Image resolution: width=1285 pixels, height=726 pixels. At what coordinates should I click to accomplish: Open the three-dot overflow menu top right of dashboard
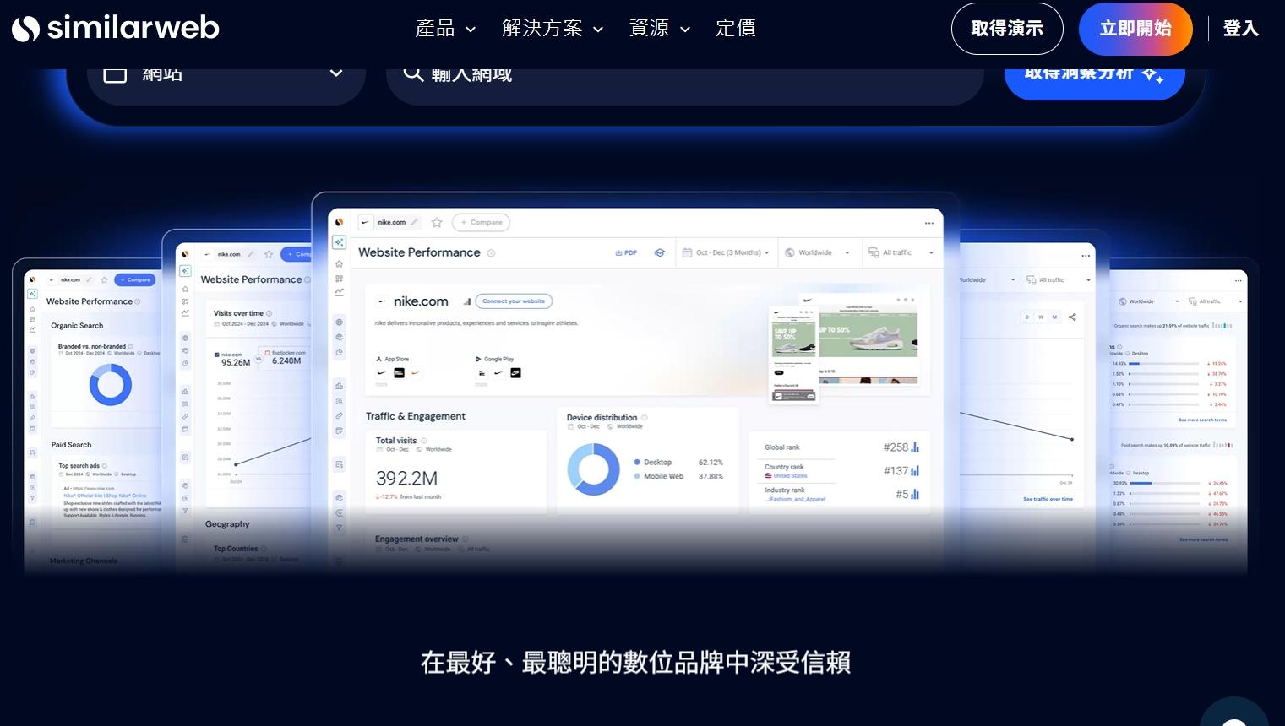coord(928,222)
